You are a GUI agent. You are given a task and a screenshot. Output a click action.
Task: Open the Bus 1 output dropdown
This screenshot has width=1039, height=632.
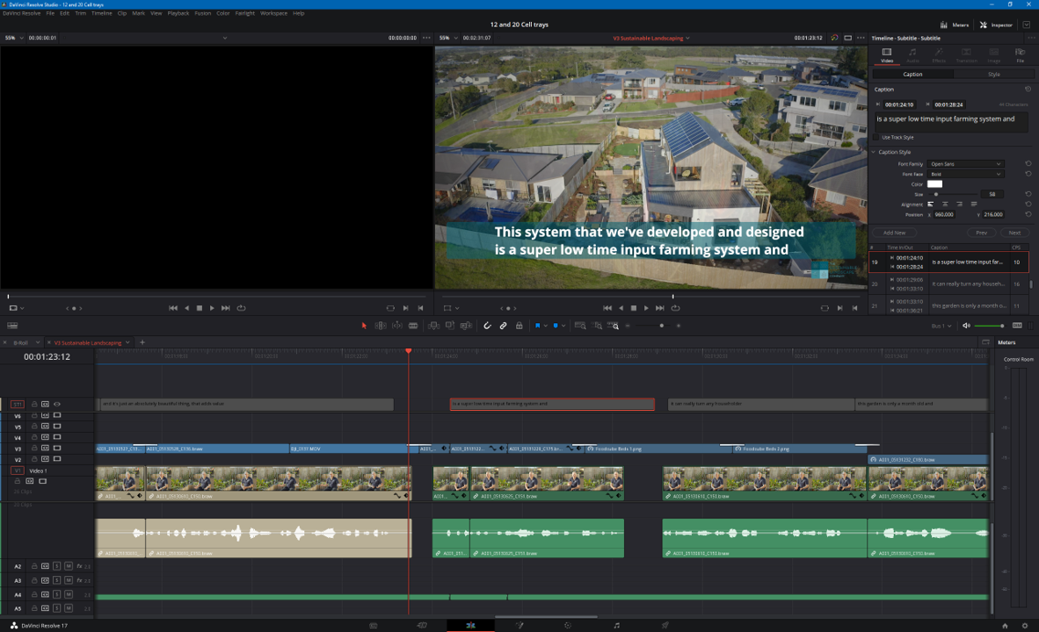coord(941,326)
